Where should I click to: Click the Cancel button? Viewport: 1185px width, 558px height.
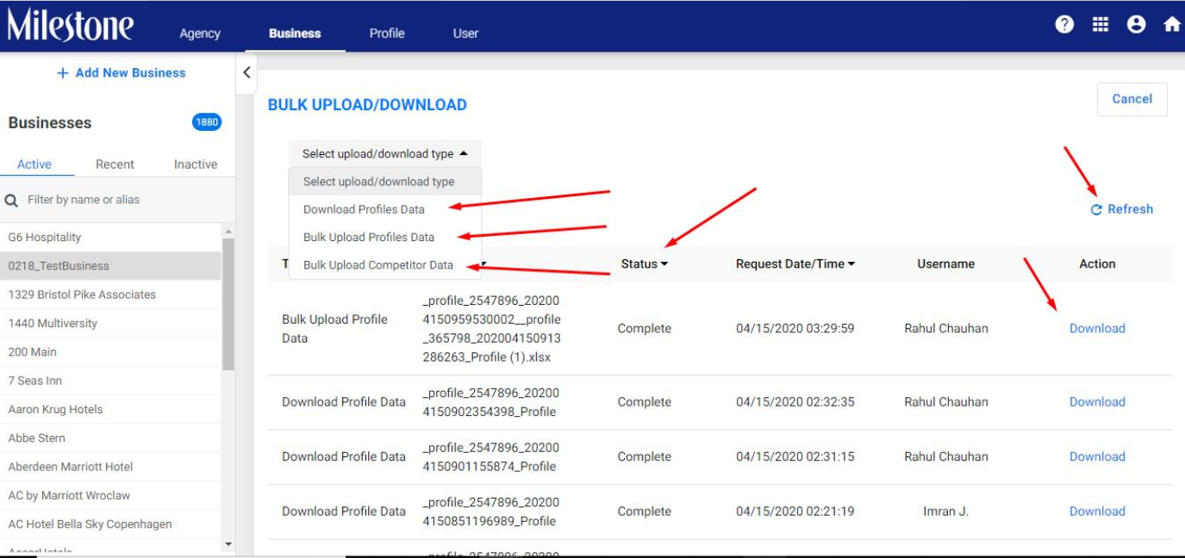[1132, 99]
